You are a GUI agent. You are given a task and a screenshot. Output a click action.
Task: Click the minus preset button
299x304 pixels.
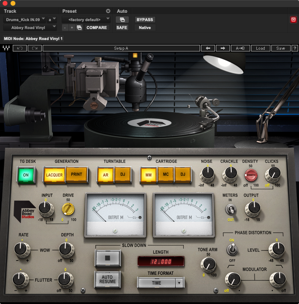pyautogui.click(x=65, y=28)
